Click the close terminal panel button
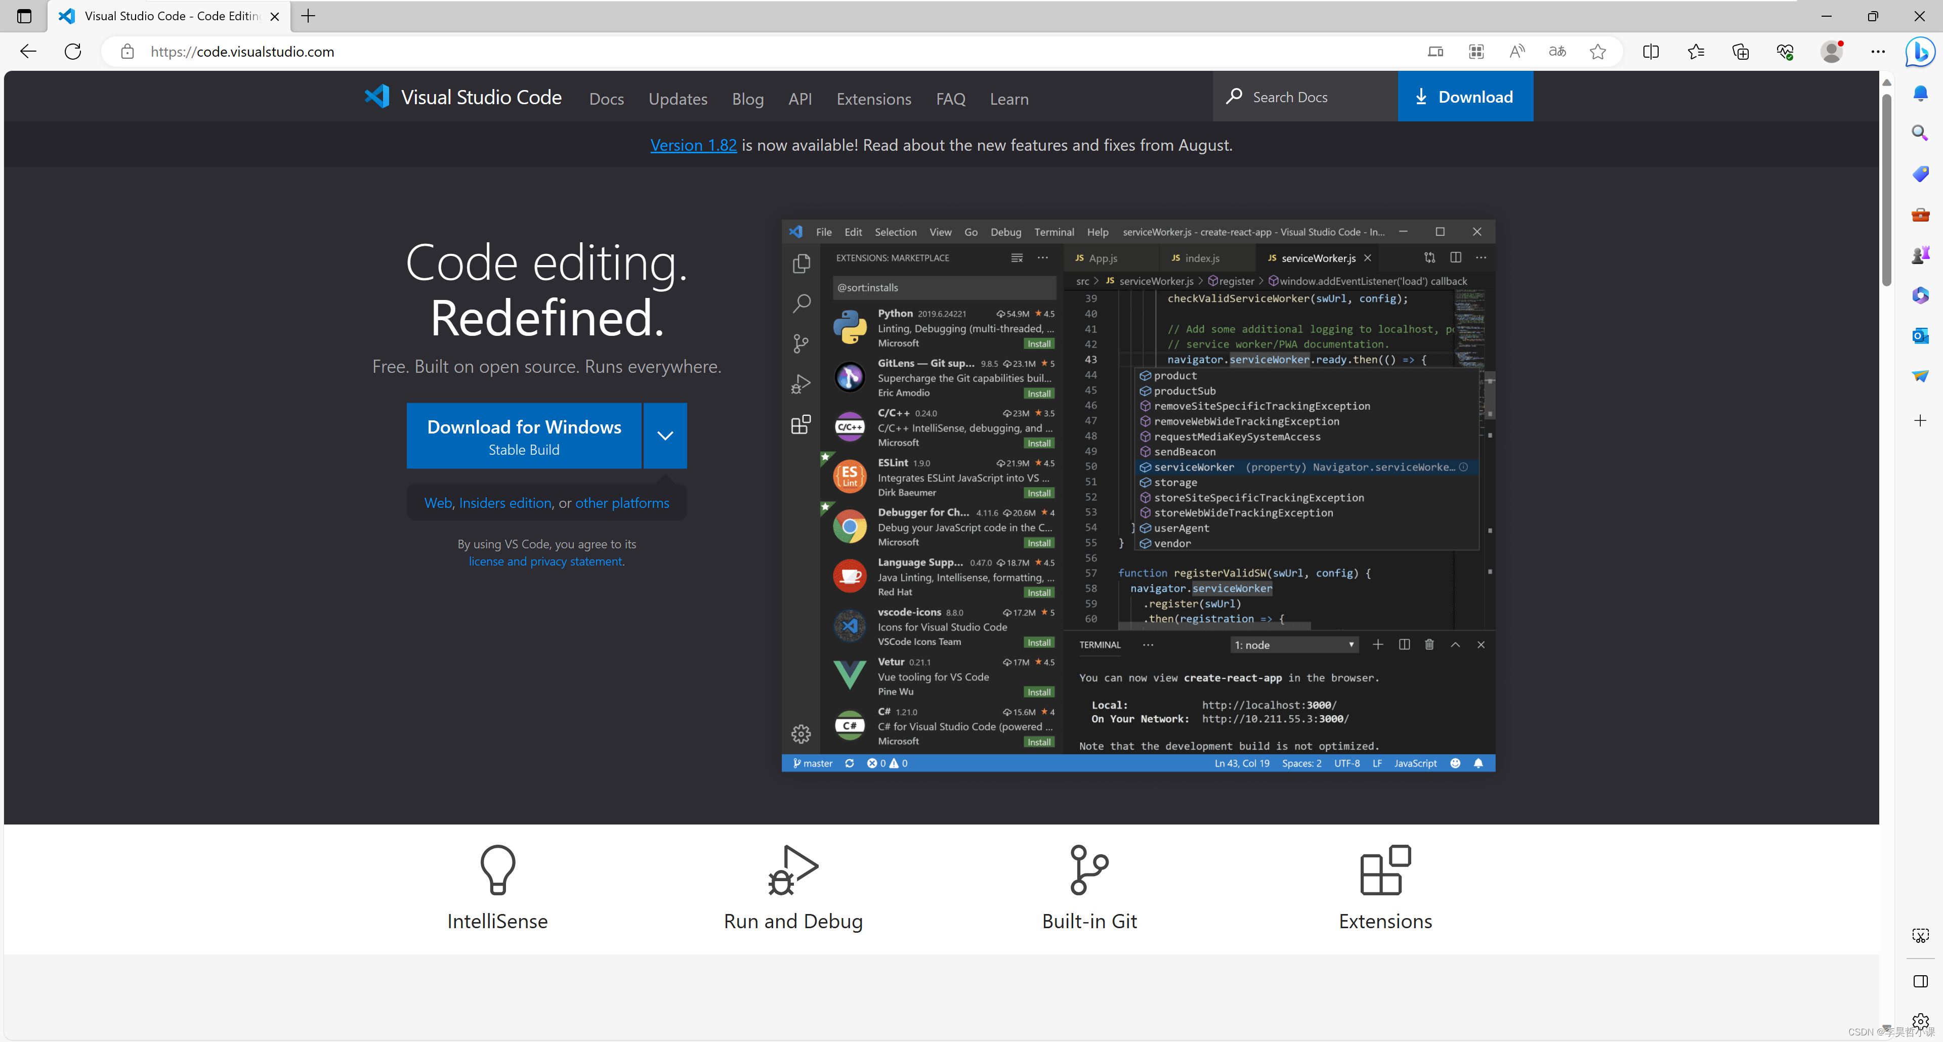1943x1042 pixels. [1481, 645]
